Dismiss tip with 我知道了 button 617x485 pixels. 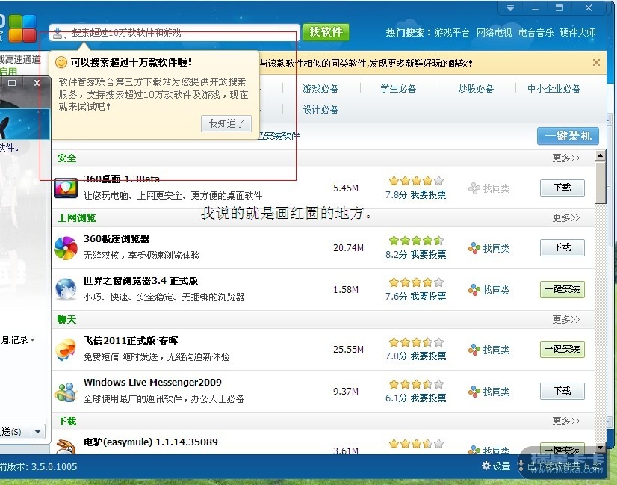coord(226,123)
